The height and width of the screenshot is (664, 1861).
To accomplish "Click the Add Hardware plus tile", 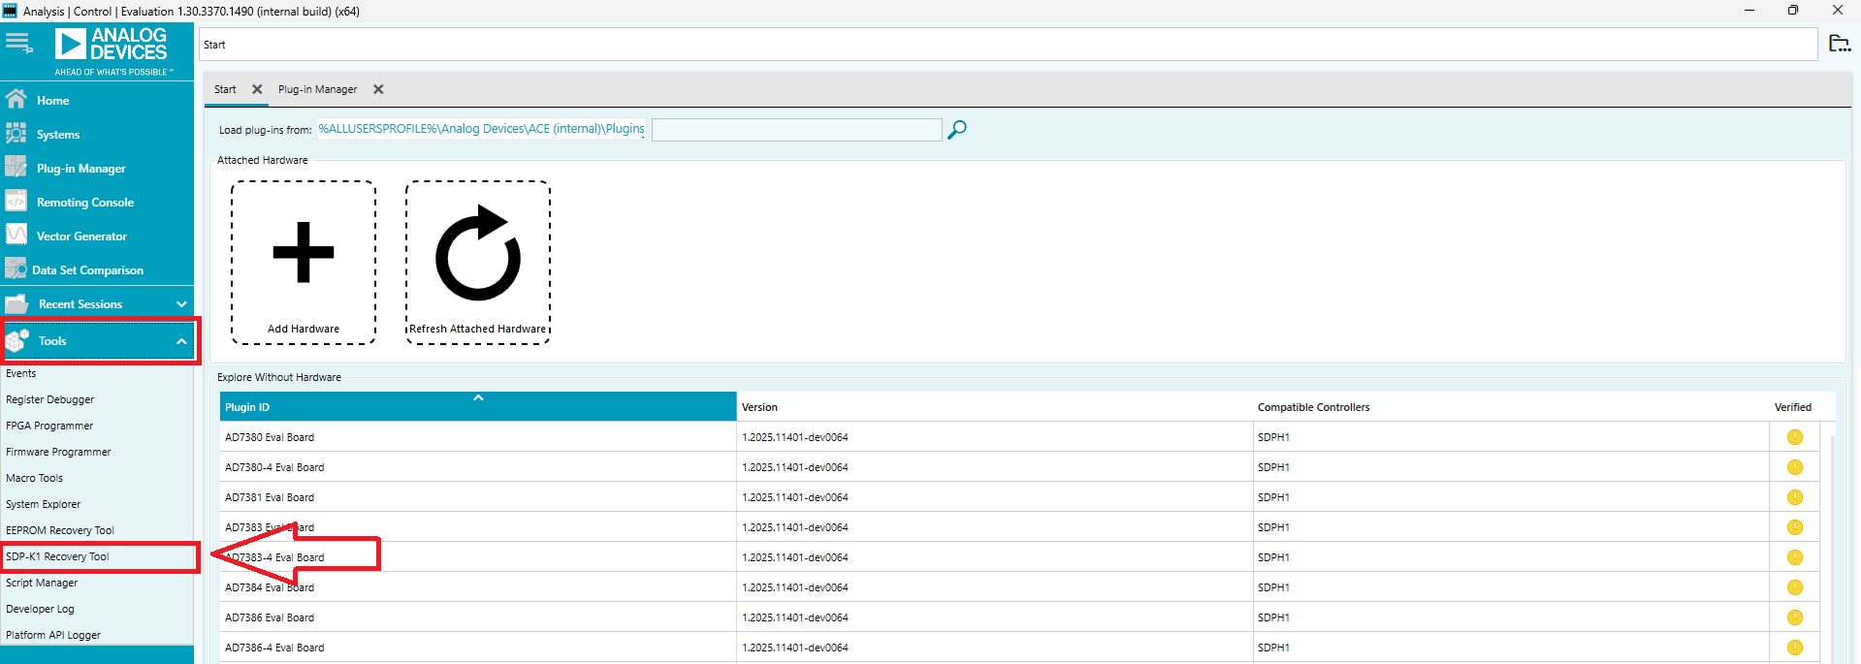I will pyautogui.click(x=304, y=262).
